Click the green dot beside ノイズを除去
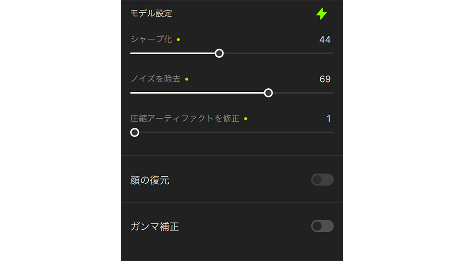Screen dimensions: 464x261 tap(187, 79)
